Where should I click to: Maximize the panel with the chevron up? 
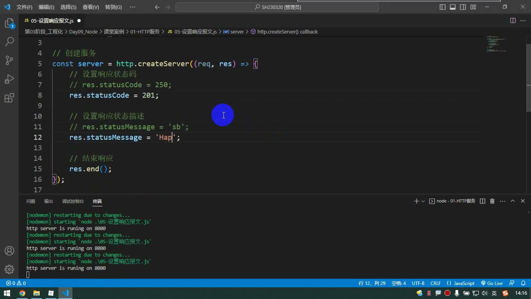(513, 201)
